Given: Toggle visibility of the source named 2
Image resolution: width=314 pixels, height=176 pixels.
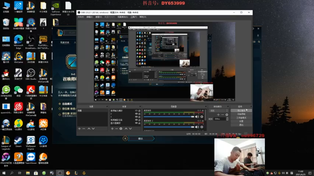Looking at the screenshot, I should (136, 114).
